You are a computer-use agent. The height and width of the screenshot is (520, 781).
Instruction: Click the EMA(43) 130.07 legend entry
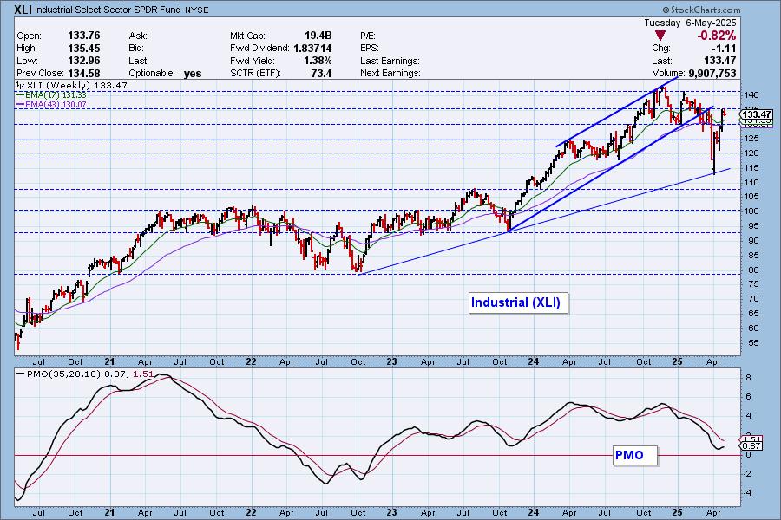pos(51,105)
